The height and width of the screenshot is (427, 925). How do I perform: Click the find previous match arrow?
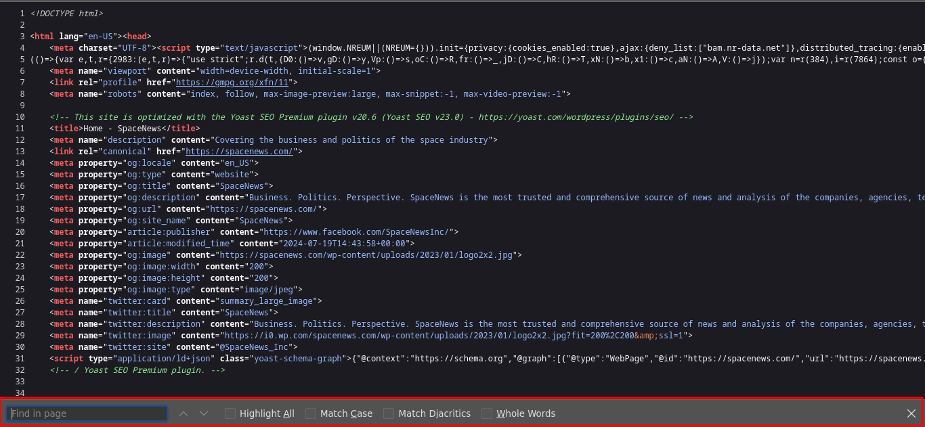184,413
